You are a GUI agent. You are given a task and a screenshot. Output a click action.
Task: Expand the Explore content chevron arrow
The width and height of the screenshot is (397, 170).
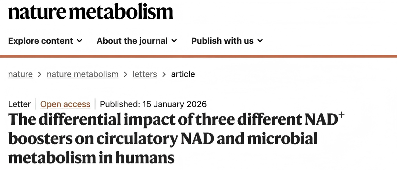pyautogui.click(x=80, y=41)
